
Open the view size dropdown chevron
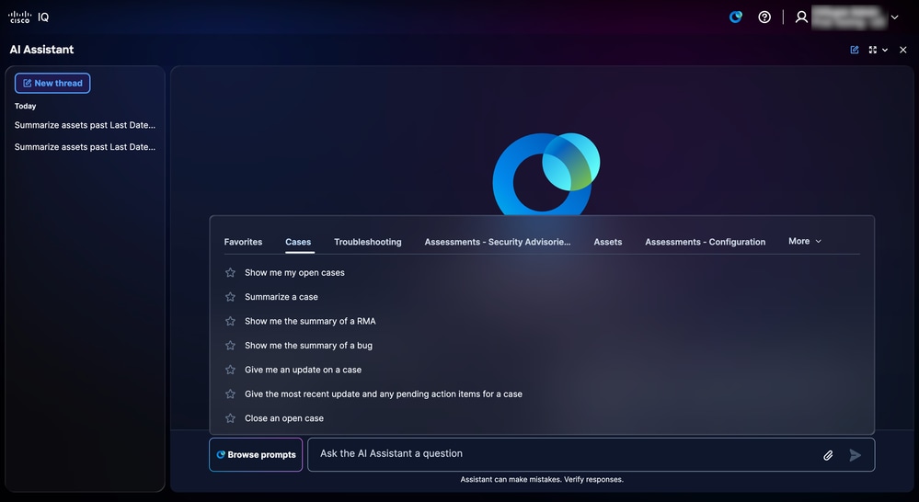coord(885,50)
